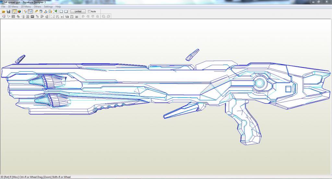Select the red outlined select-move tool

(4, 17)
